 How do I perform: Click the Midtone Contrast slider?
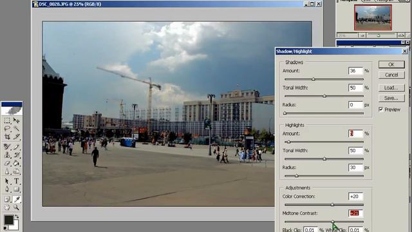(324, 222)
